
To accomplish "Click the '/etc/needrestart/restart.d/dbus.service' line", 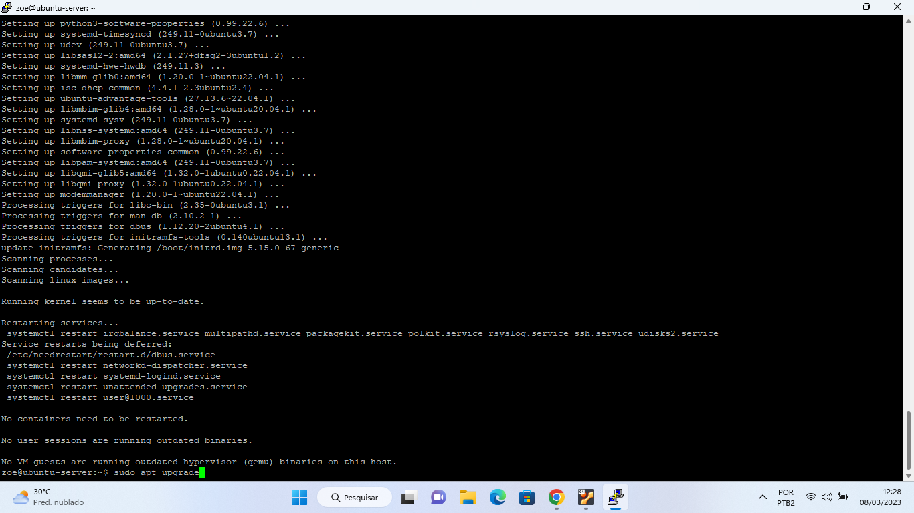I will (111, 355).
